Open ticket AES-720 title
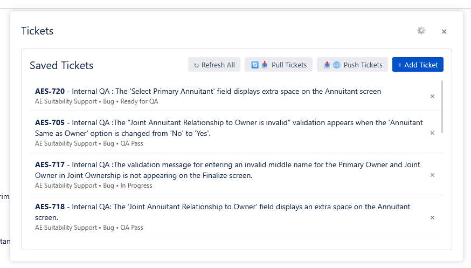This screenshot has height=268, width=471. 208,91
